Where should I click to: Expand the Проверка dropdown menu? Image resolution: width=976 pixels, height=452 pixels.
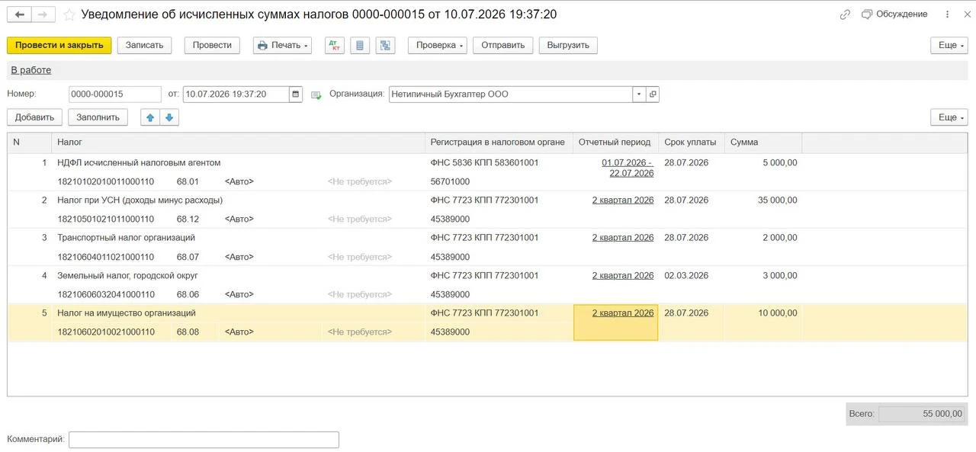[437, 45]
